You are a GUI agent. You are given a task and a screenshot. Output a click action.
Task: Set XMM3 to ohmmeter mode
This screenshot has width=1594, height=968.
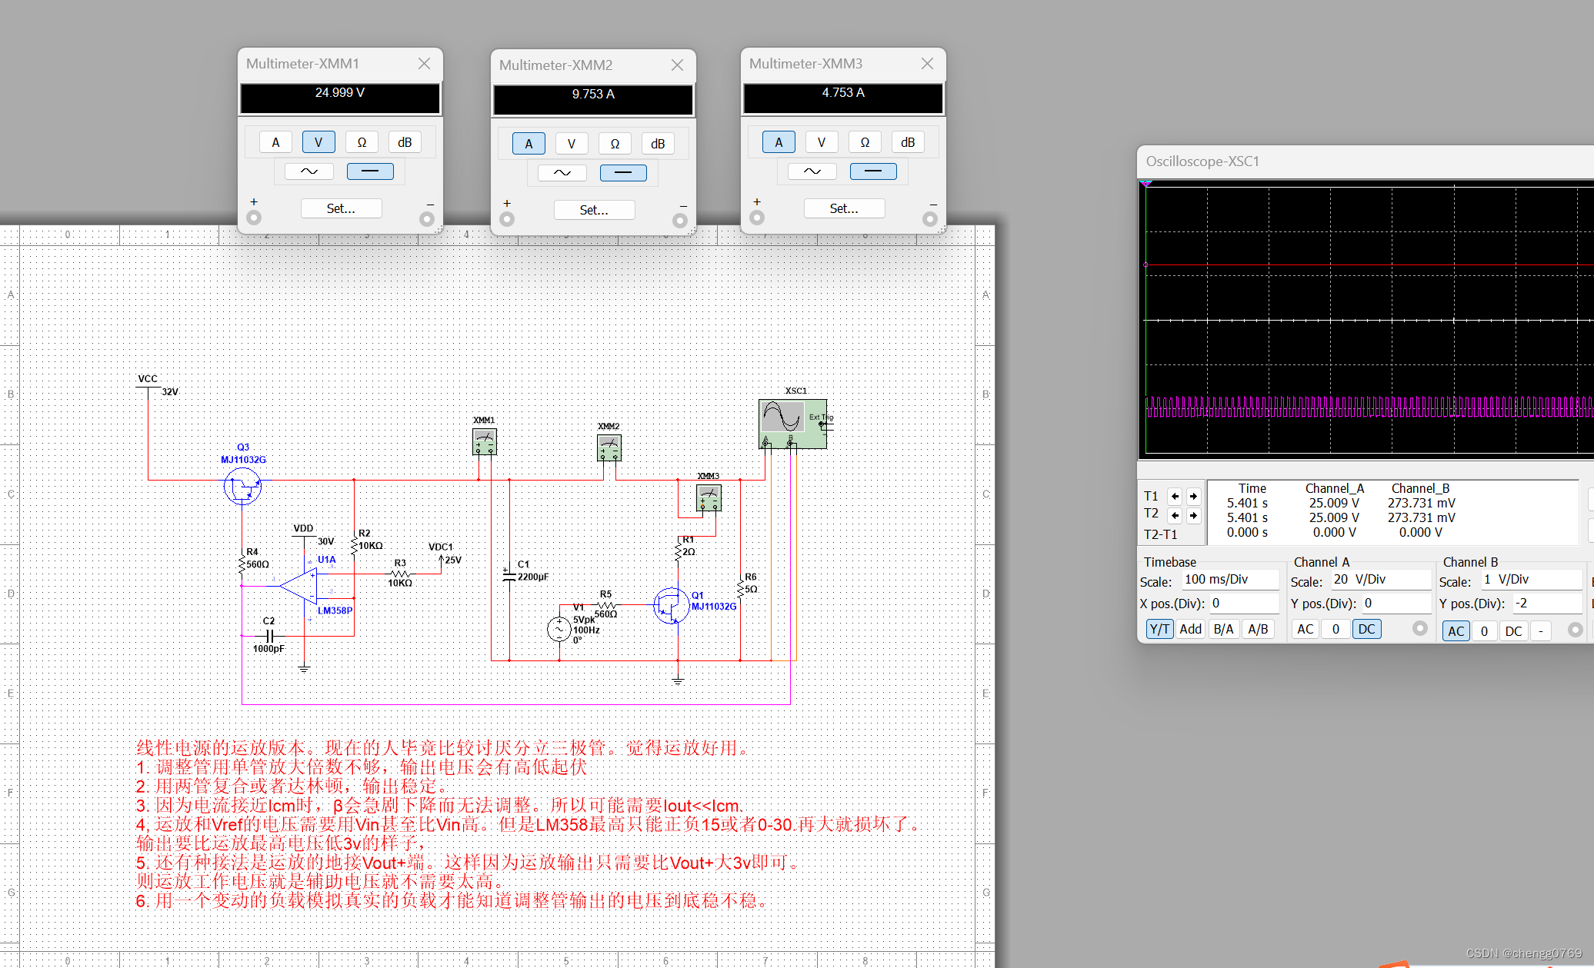(865, 142)
